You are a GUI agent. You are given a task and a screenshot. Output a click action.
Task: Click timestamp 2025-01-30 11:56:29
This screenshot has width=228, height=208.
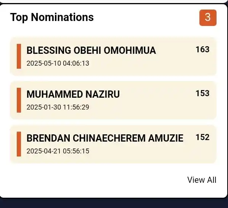click(x=58, y=107)
